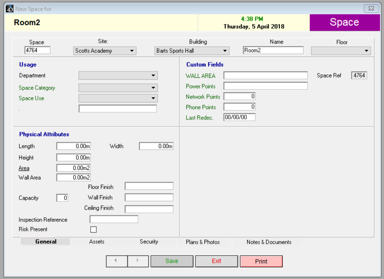Switch to the Security tab
Image resolution: width=384 pixels, height=279 pixels.
pos(149,242)
